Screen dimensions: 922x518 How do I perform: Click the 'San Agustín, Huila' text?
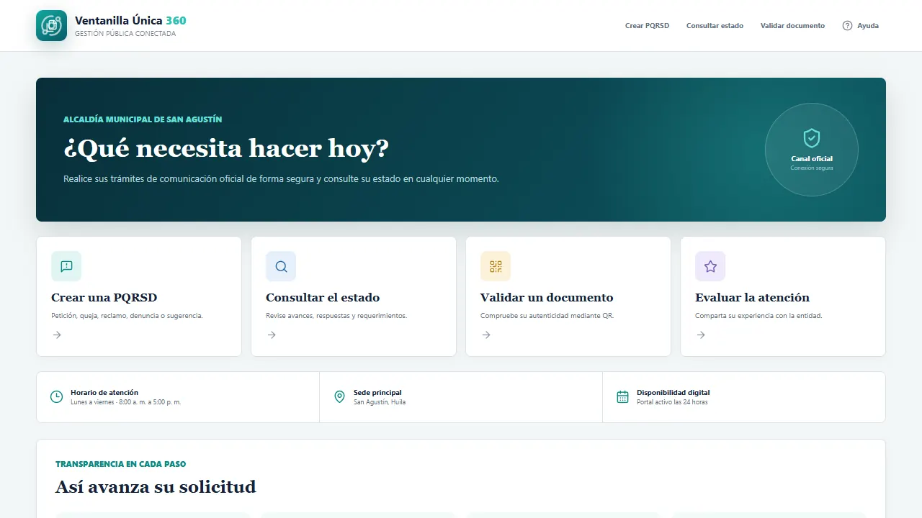tap(380, 402)
